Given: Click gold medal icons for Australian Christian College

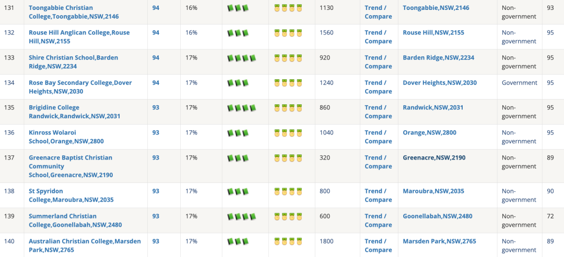Looking at the screenshot, I should (288, 241).
